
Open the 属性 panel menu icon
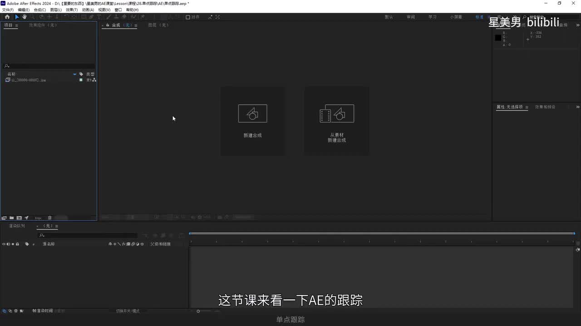tap(527, 107)
